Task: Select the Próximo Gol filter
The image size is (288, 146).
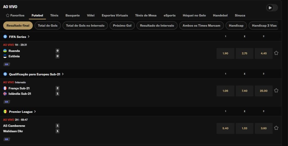Action: [122, 26]
